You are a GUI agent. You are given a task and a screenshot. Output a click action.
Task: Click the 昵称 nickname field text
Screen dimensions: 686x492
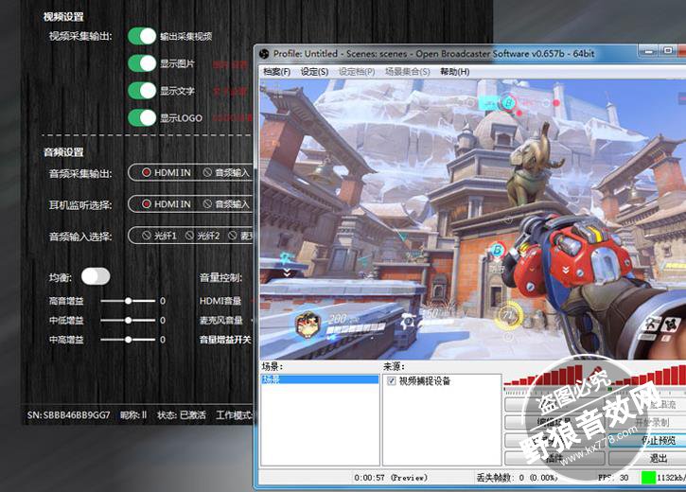point(133,415)
